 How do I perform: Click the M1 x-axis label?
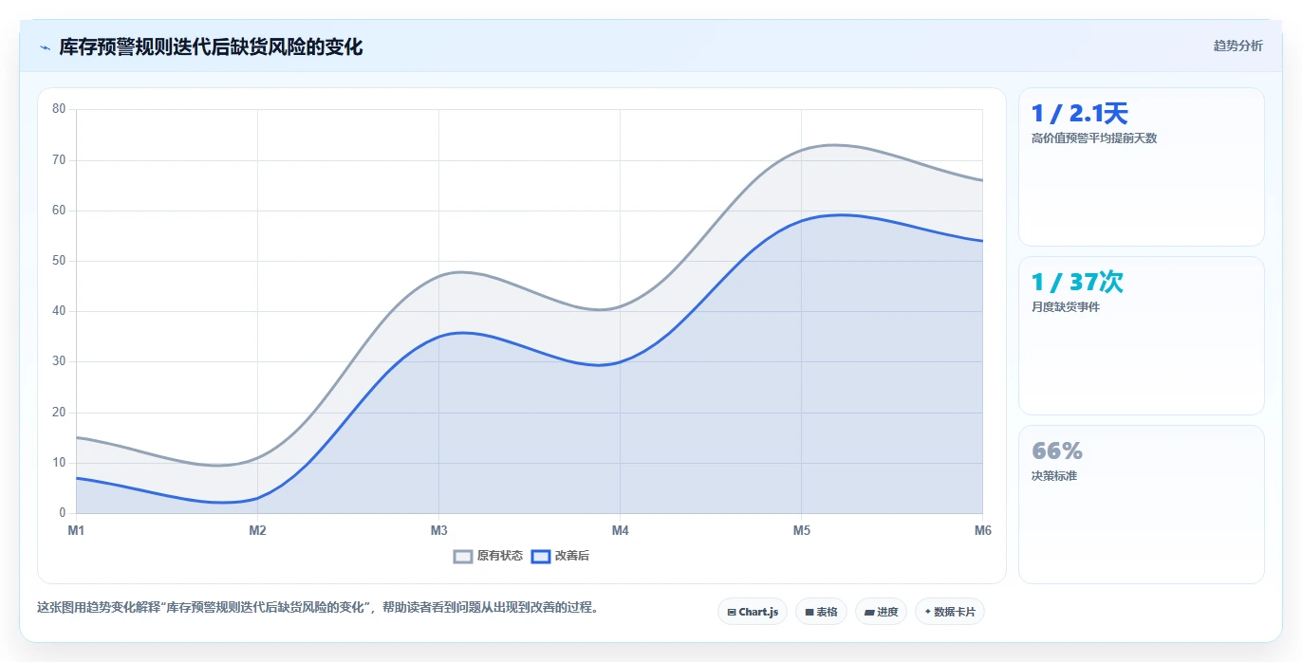pyautogui.click(x=76, y=530)
